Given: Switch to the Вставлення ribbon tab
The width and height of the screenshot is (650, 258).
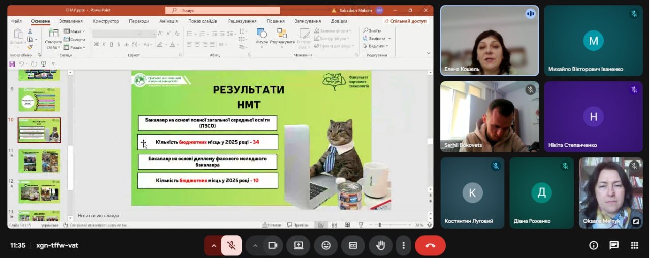Looking at the screenshot, I should 71,21.
